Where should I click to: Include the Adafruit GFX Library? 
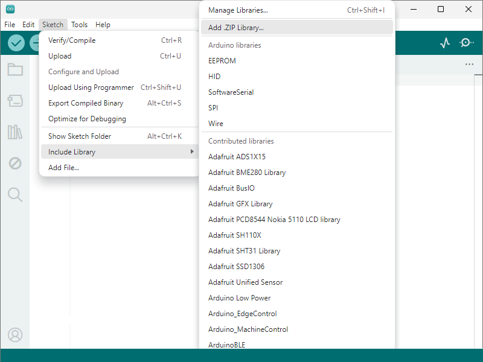click(x=297, y=204)
